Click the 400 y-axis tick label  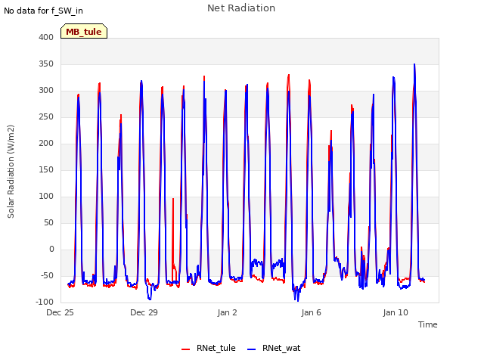pyautogui.click(x=46, y=37)
